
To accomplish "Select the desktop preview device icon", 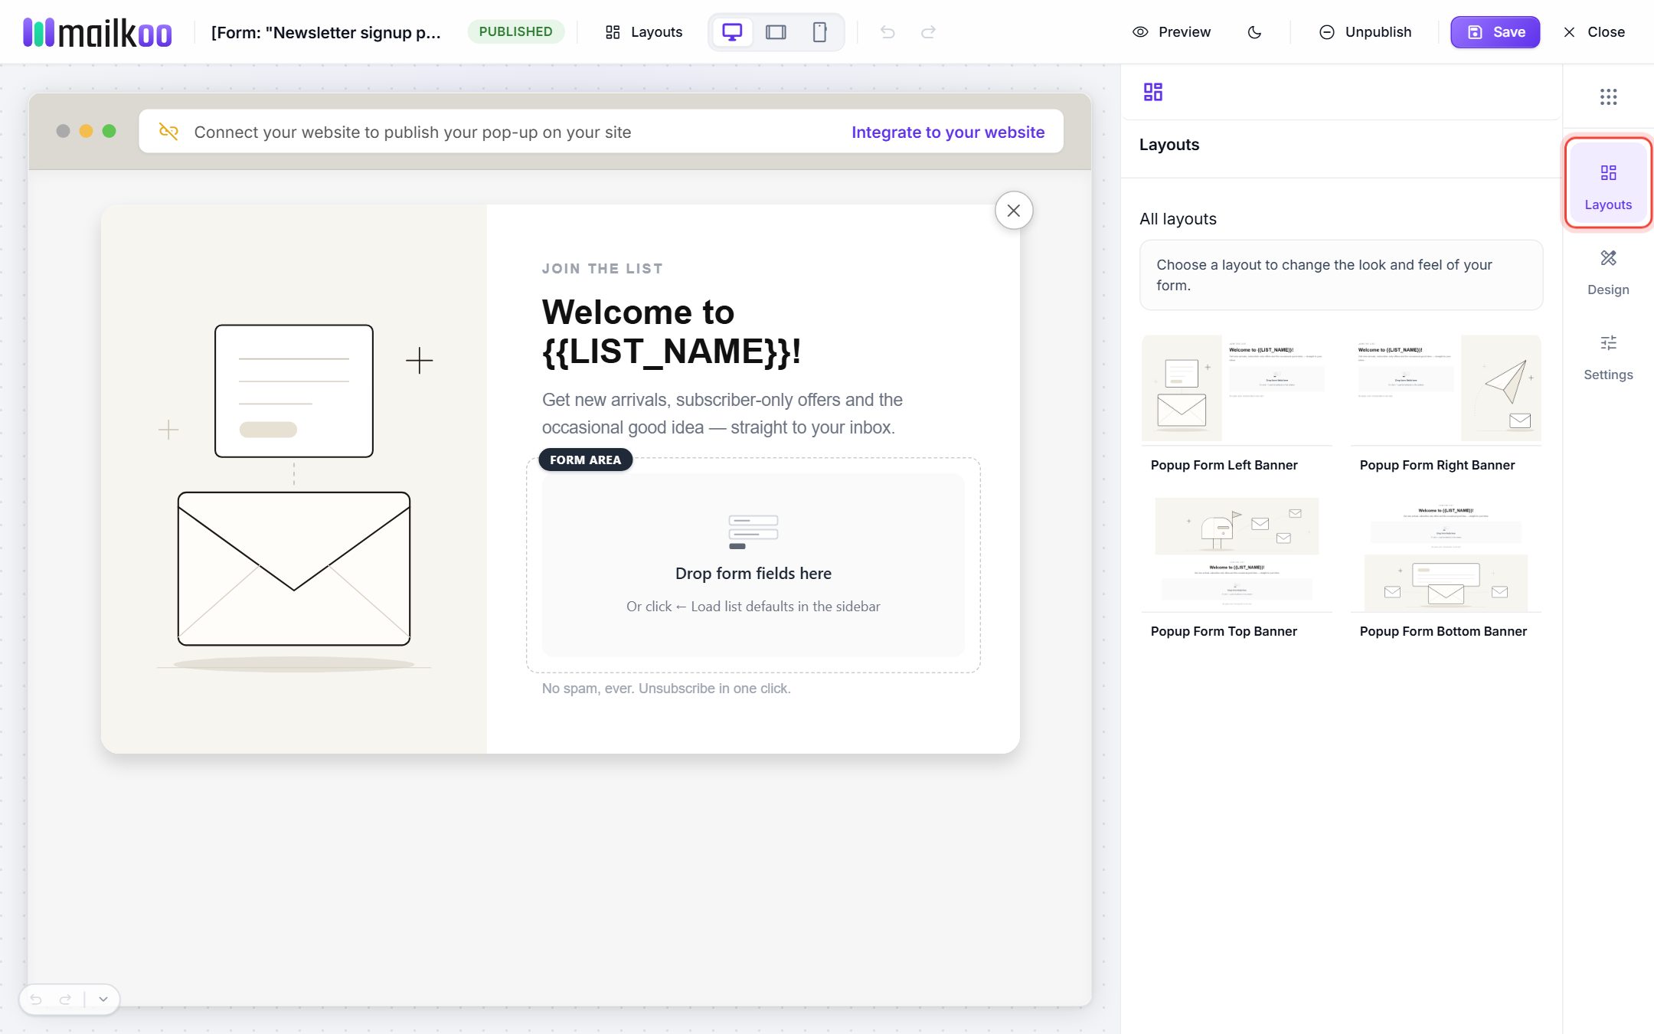I will tap(732, 32).
